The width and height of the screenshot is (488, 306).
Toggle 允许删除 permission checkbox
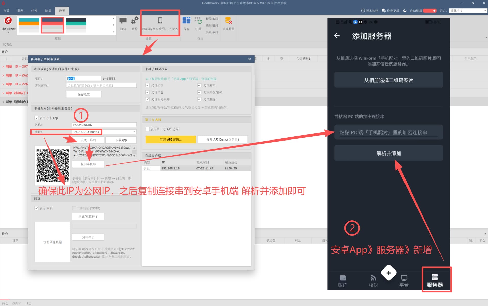coord(199,99)
